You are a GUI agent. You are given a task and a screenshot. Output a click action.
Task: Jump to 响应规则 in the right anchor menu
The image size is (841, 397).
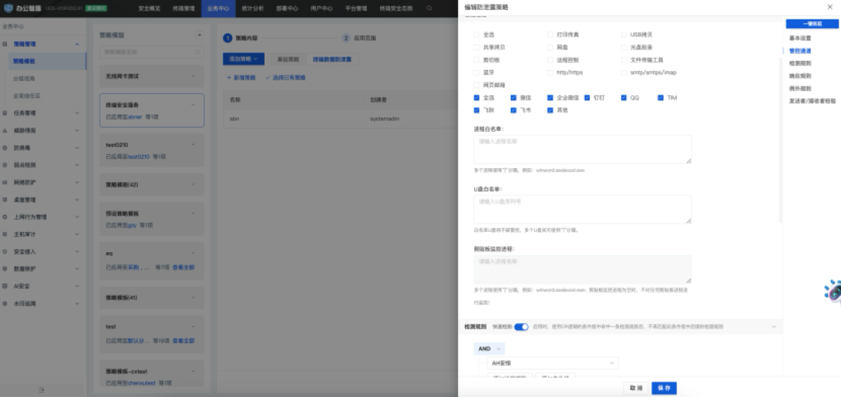point(800,76)
